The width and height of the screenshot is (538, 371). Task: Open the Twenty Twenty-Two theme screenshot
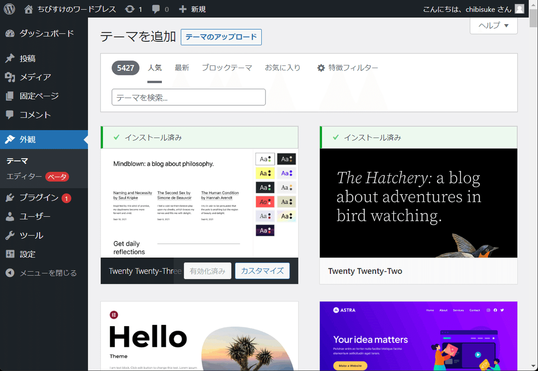point(418,203)
